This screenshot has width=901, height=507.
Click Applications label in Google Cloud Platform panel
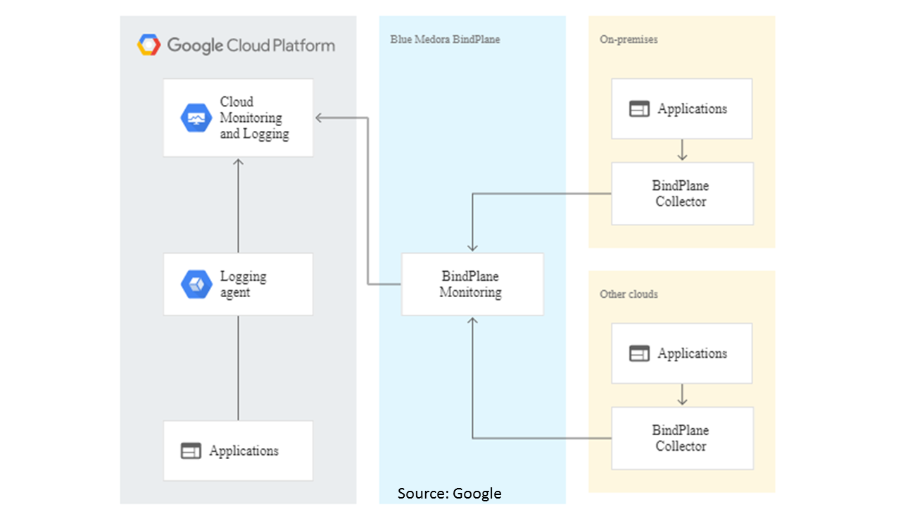coord(244,451)
